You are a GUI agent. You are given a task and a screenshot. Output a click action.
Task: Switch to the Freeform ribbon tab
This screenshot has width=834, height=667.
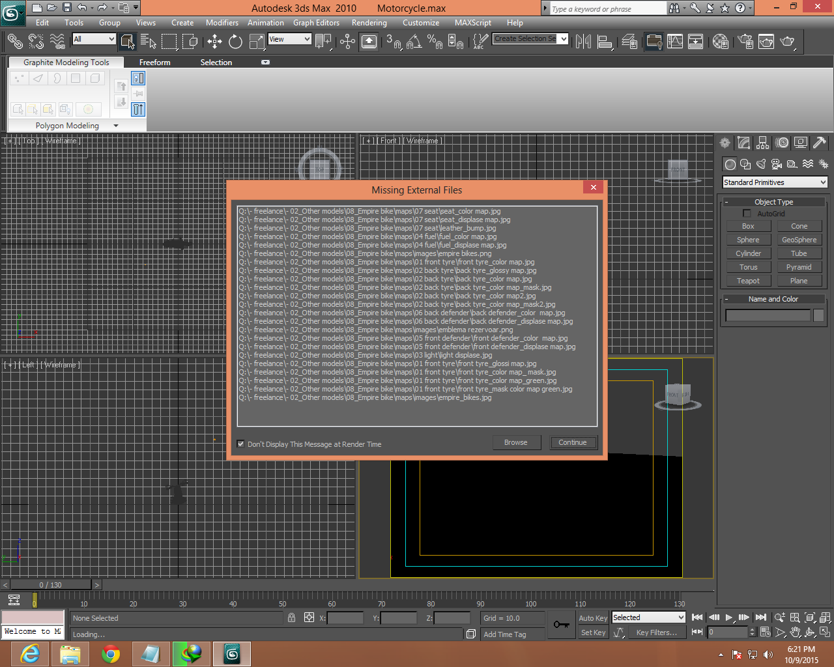[155, 63]
